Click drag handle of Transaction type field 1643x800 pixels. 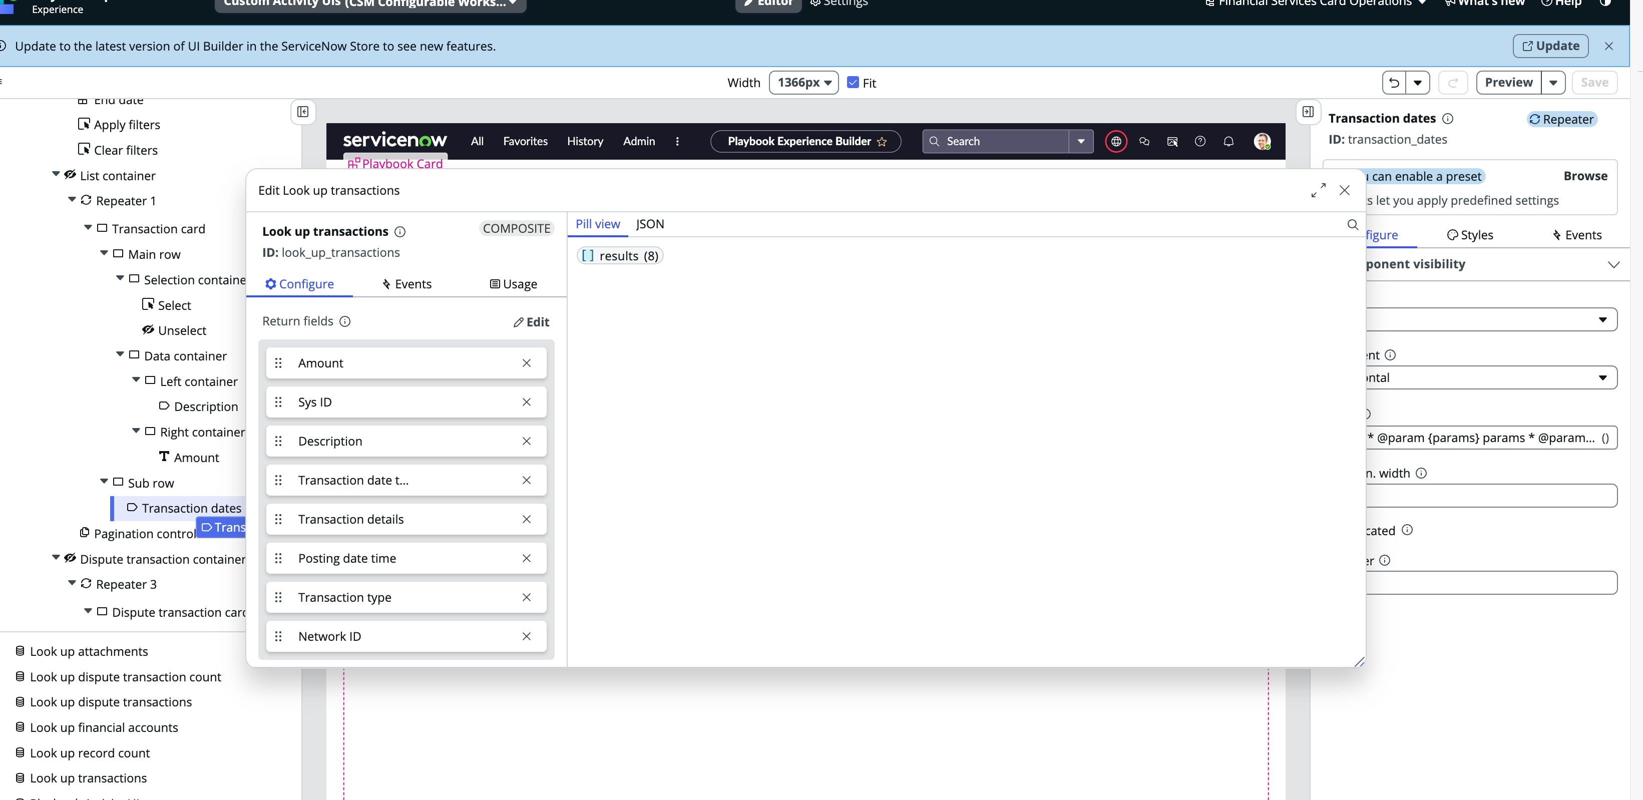[278, 597]
